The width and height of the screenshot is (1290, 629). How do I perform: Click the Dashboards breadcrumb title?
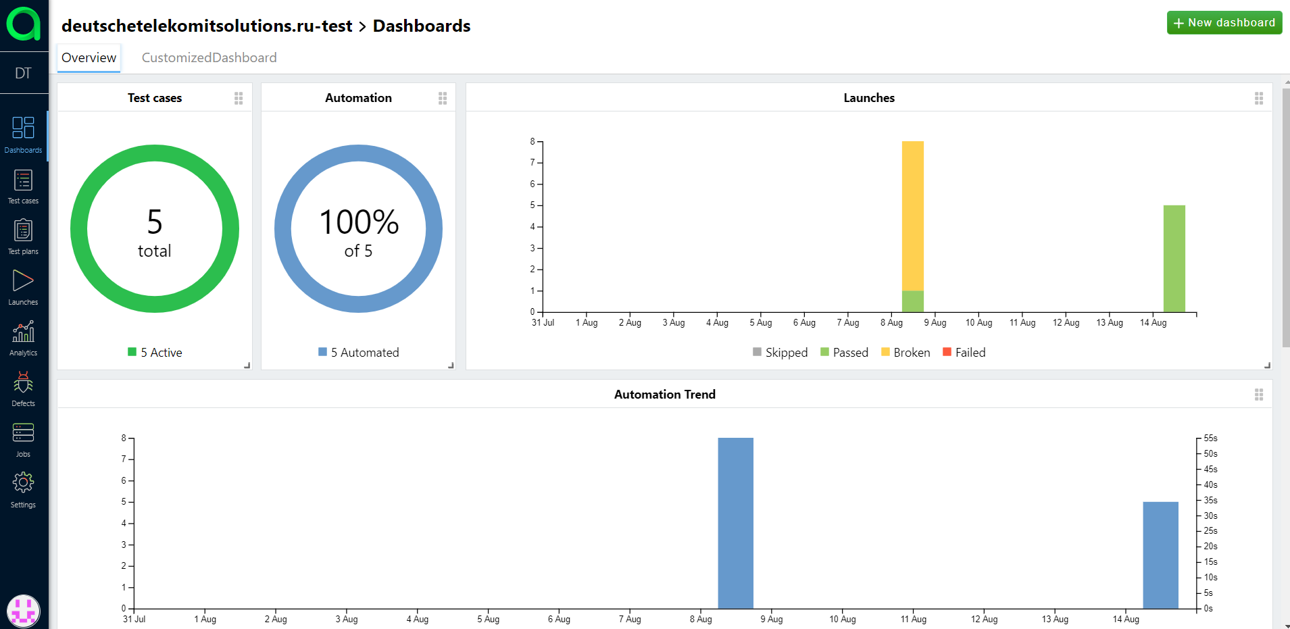click(422, 26)
